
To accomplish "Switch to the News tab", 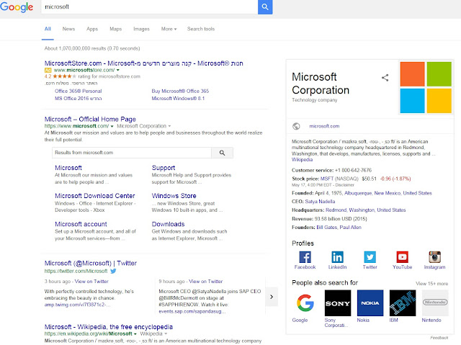I will (x=69, y=29).
